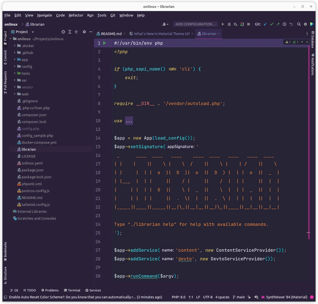318x304 pixels.
Task: Toggle read-only lock icon in status bar
Action: [x=249, y=297]
